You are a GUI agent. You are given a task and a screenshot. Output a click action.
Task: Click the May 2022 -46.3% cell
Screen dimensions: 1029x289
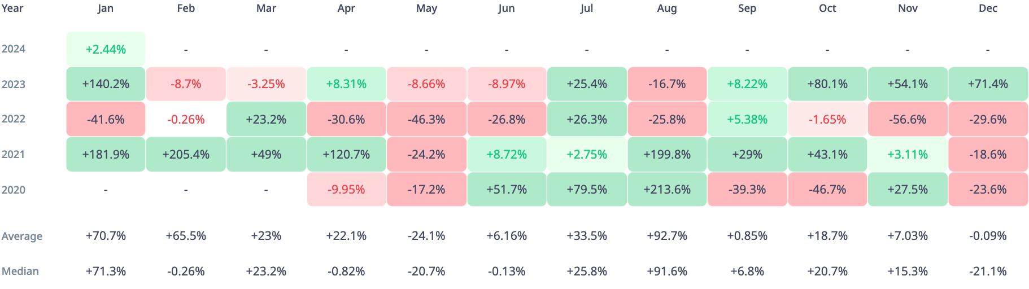pyautogui.click(x=426, y=119)
